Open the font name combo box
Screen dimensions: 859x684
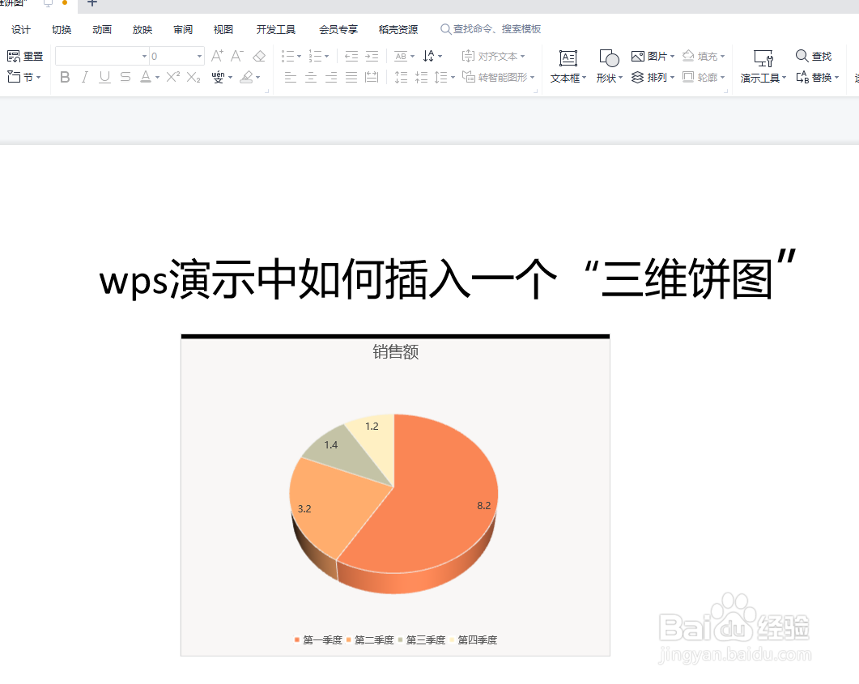tap(102, 56)
